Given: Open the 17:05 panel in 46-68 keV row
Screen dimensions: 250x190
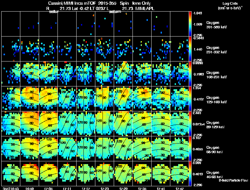Looking at the screenshot, I should [48, 173].
